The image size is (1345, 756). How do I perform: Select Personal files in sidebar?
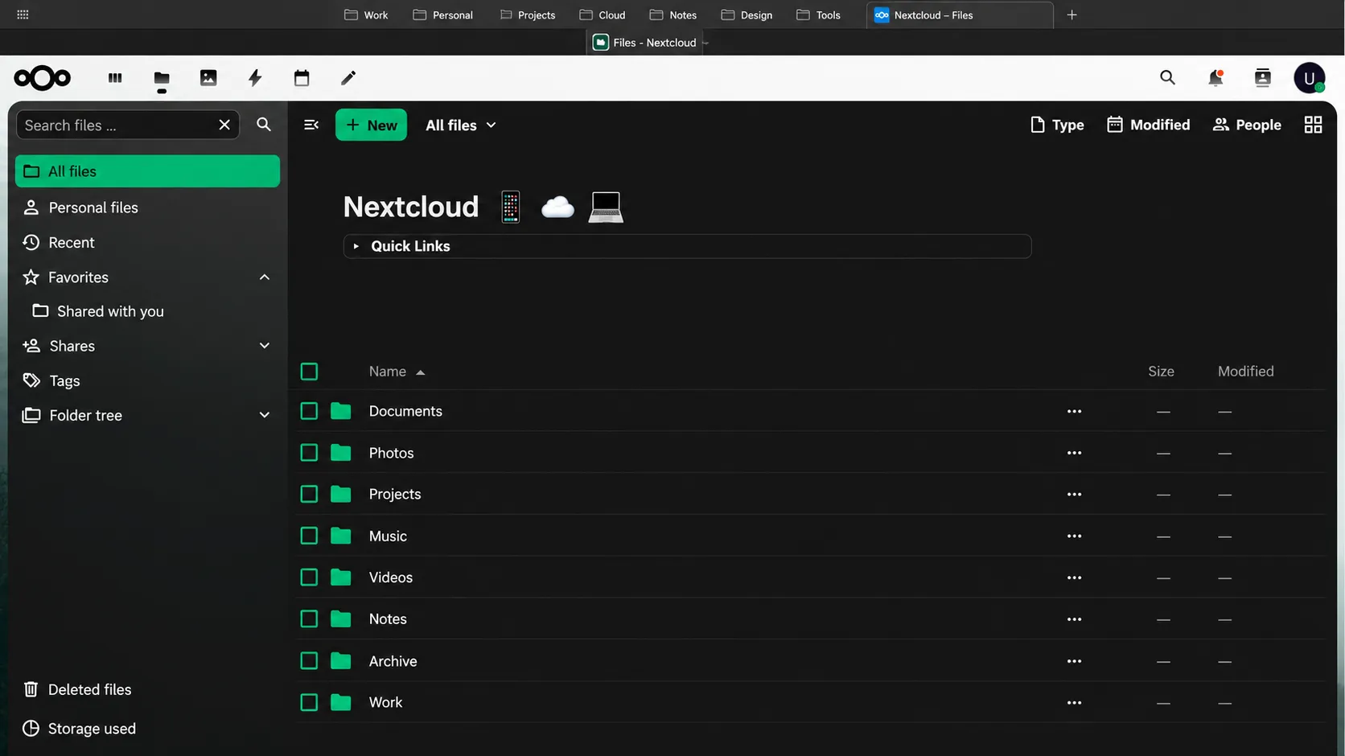(147, 207)
